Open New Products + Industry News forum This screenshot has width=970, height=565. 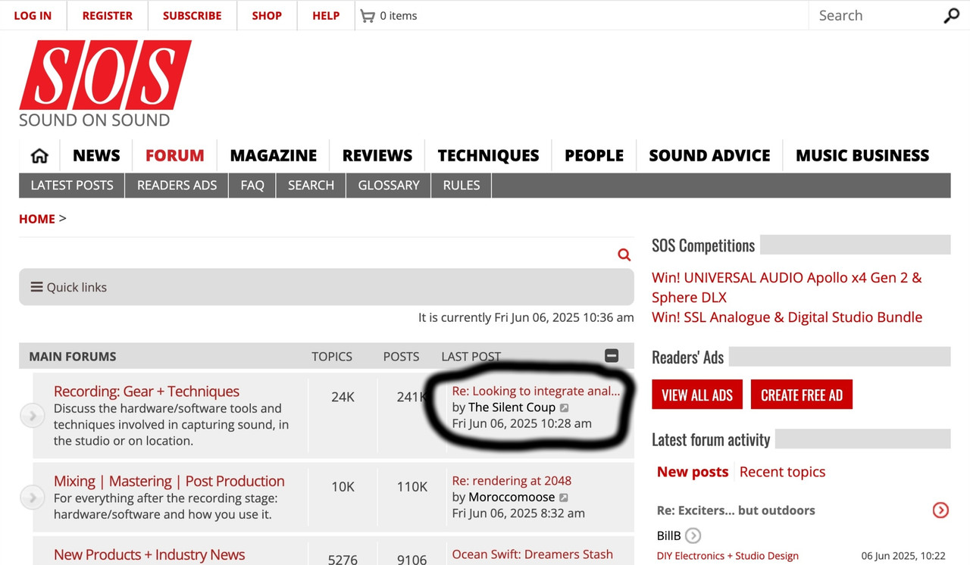pos(149,554)
